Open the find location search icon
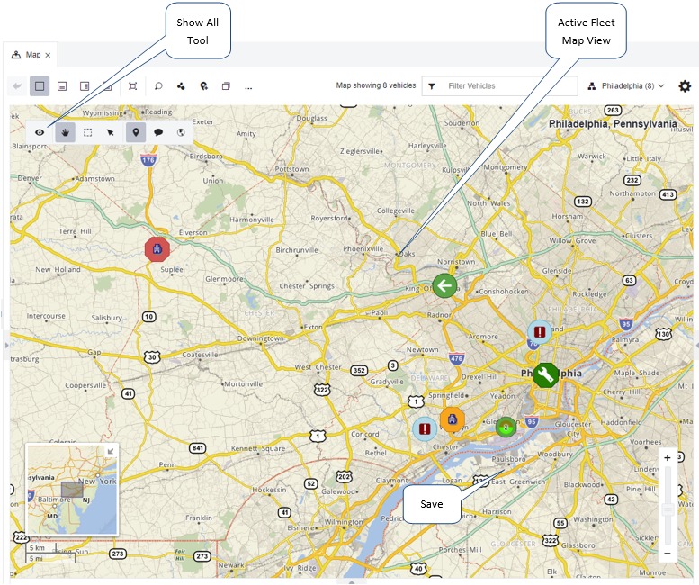This screenshot has height=585, width=699. [x=158, y=86]
